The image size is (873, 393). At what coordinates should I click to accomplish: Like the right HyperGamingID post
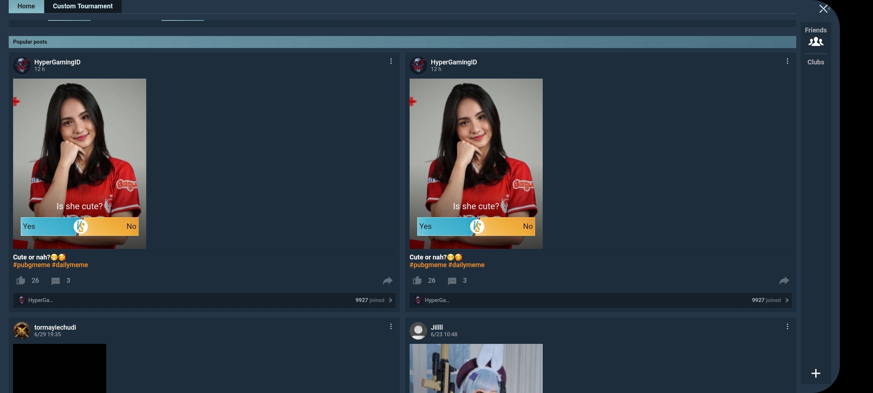click(x=417, y=281)
